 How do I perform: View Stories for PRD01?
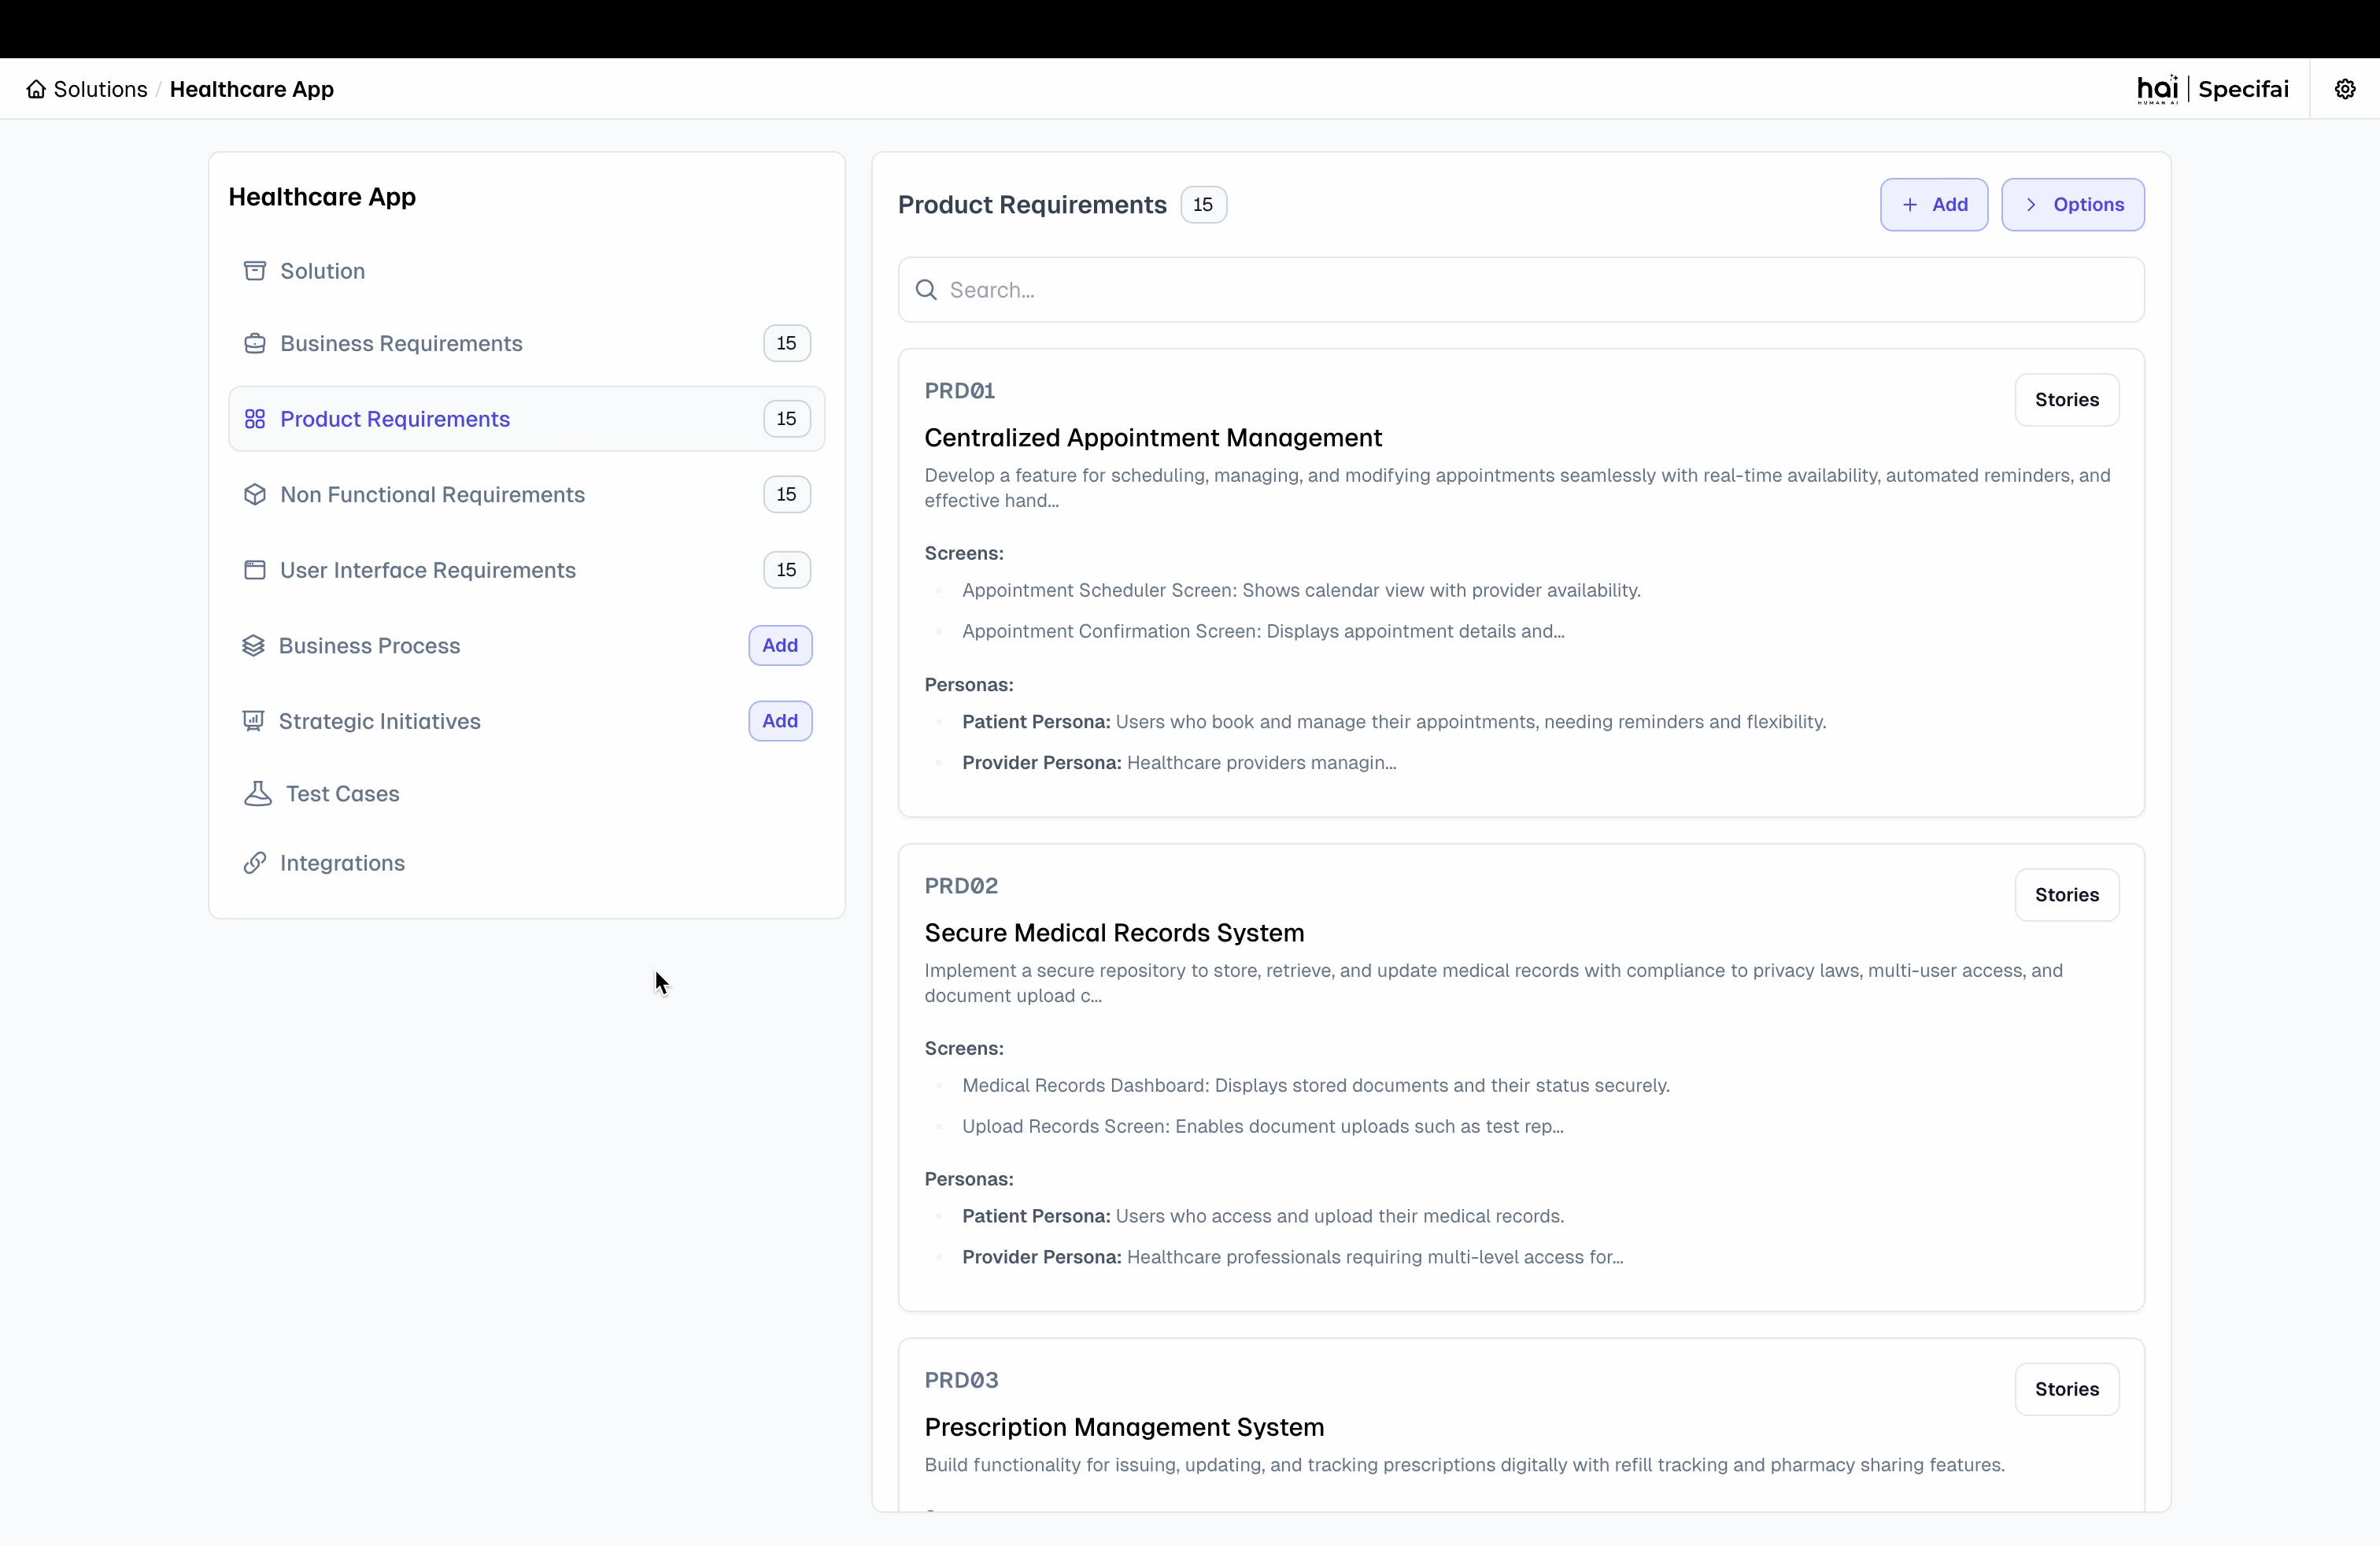(2067, 400)
